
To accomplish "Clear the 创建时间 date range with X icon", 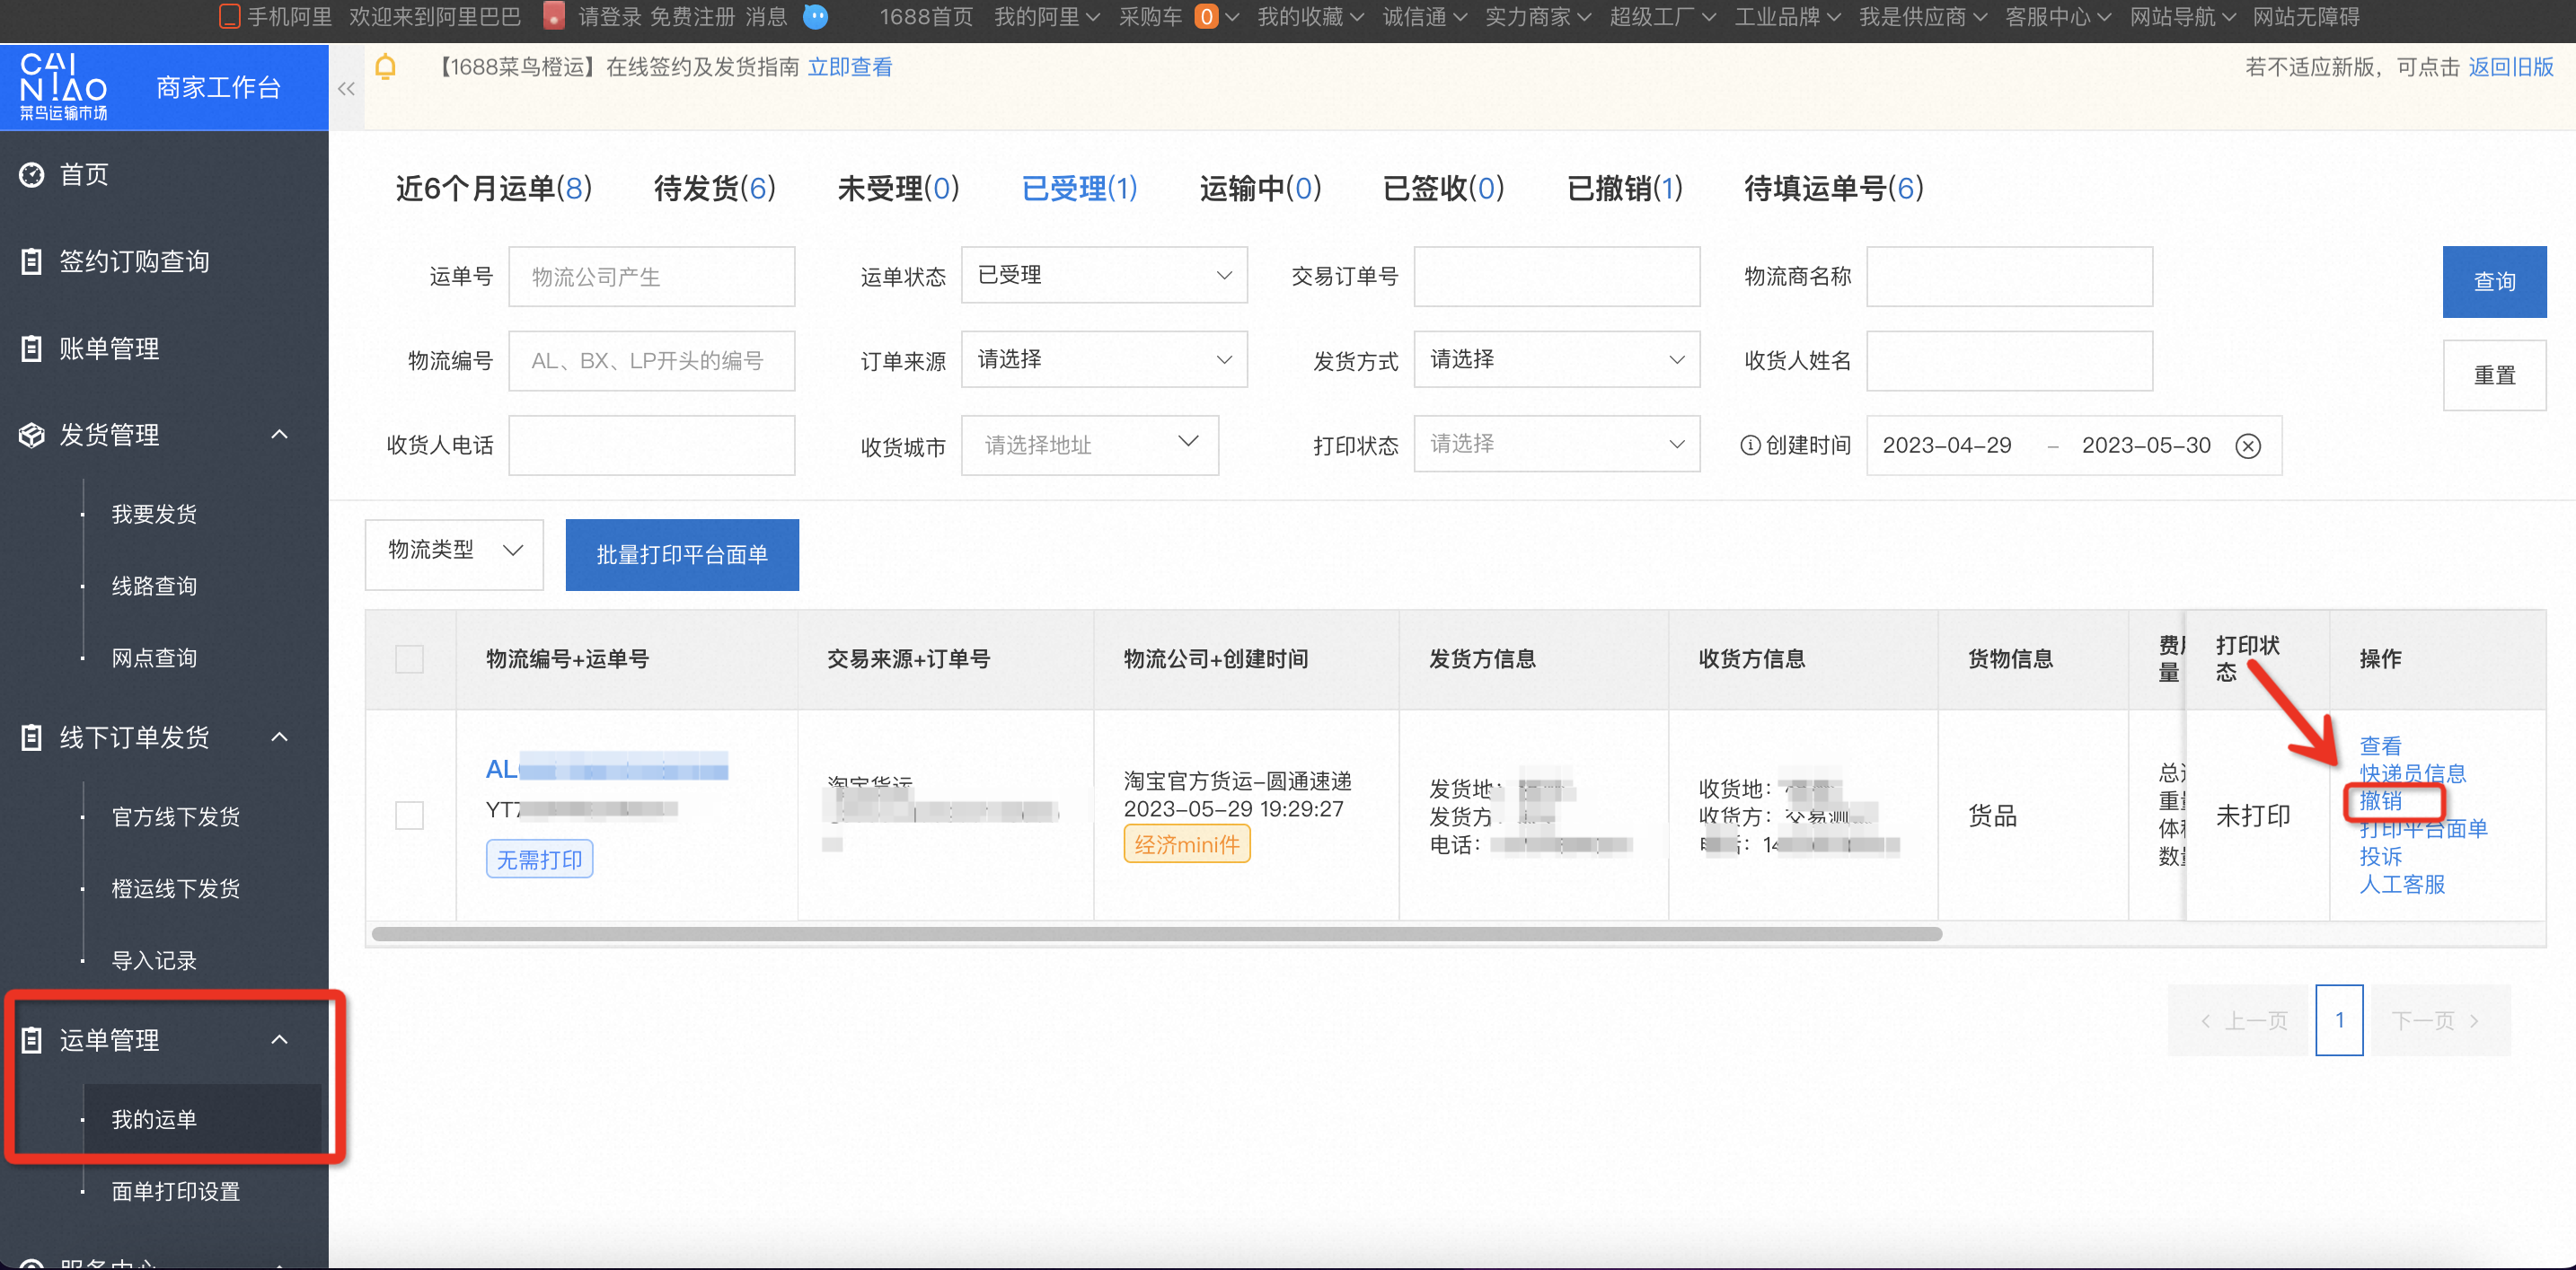I will pos(2248,446).
